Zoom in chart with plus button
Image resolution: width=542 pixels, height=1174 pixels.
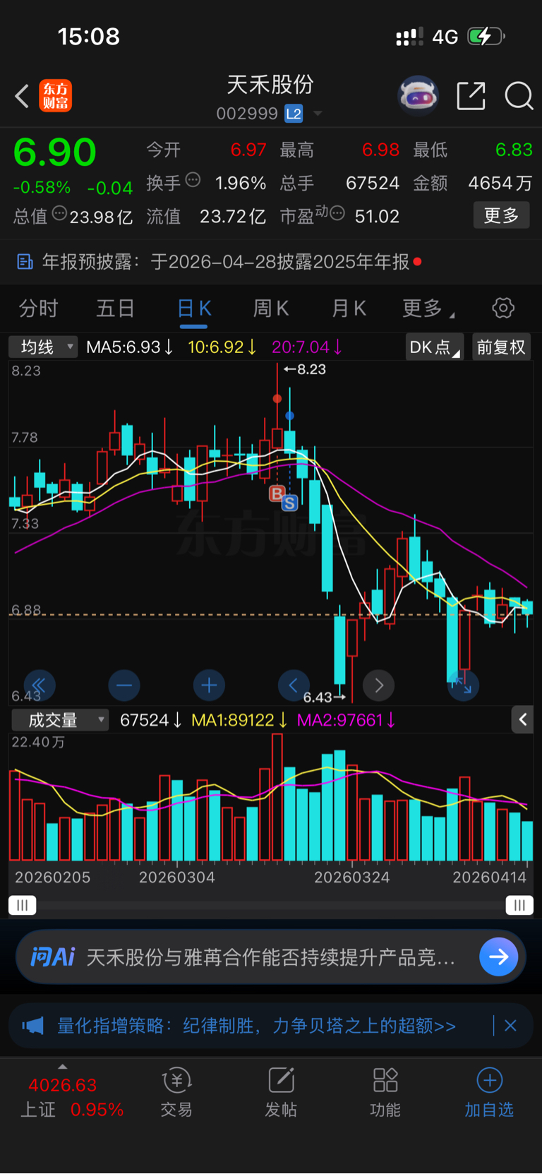(x=209, y=685)
